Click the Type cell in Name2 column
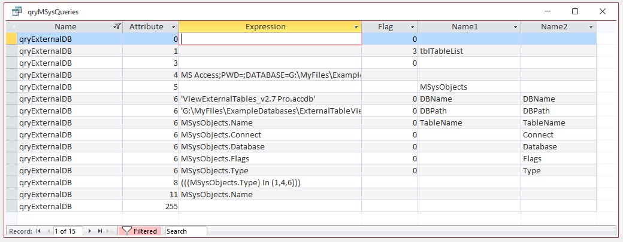Screen dimensions: 623x242 pyautogui.click(x=559, y=171)
